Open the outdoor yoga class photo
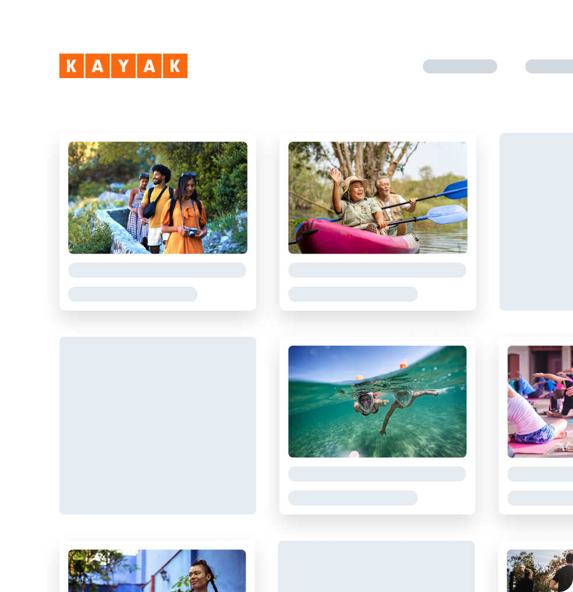Screen dimensions: 573x592 tap(540, 401)
